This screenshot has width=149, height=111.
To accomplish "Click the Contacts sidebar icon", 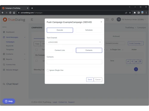I will [x=4, y=54].
